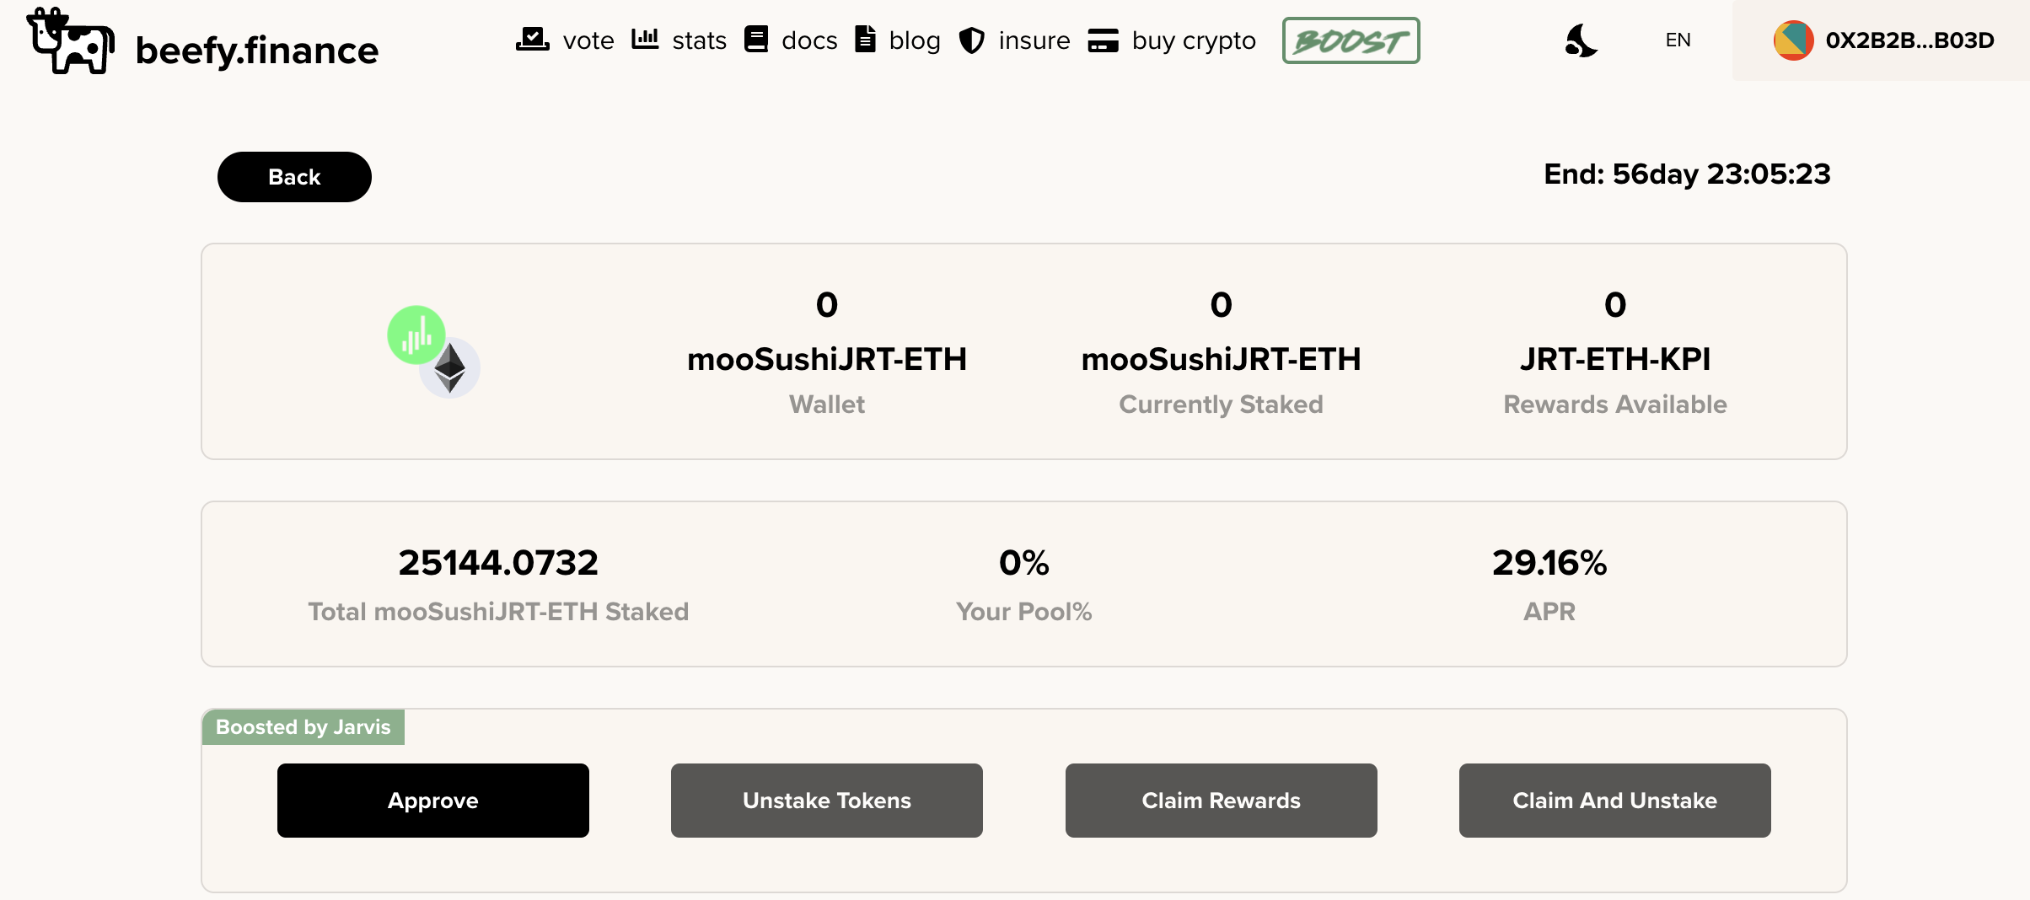Open the blog page icon
The height and width of the screenshot is (900, 2030).
[x=865, y=37]
